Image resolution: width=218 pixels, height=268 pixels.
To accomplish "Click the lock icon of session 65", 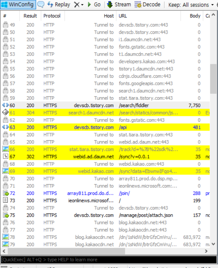I will coord(6,142).
